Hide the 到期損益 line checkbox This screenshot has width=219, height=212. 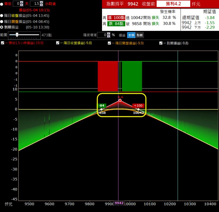point(161,43)
